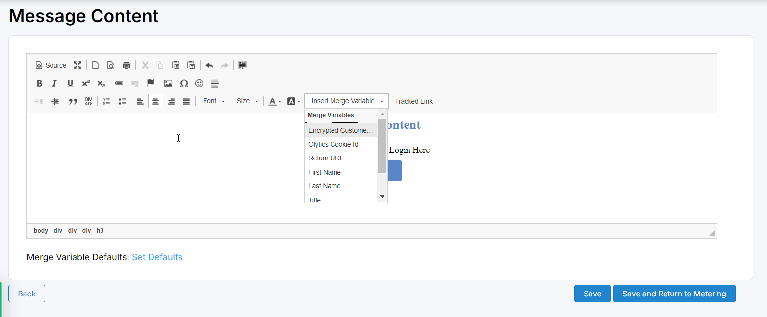Select First Name merge variable
The height and width of the screenshot is (317, 767).
[324, 172]
